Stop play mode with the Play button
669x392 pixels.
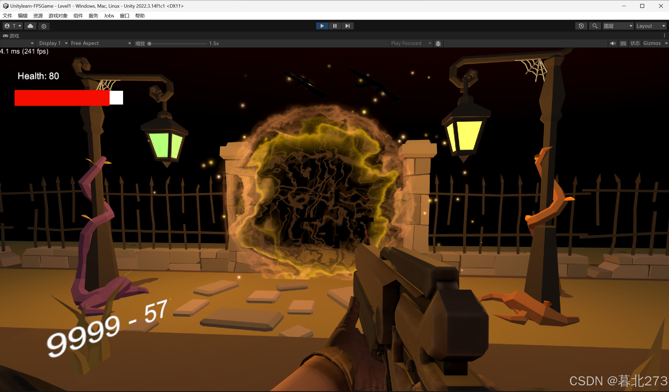pos(322,26)
